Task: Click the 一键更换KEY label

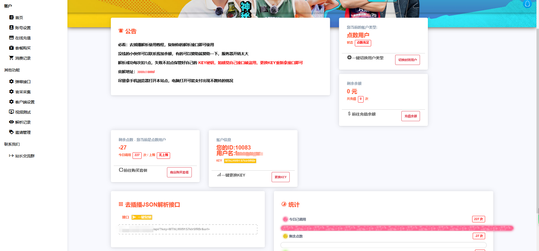Action: 233,175
